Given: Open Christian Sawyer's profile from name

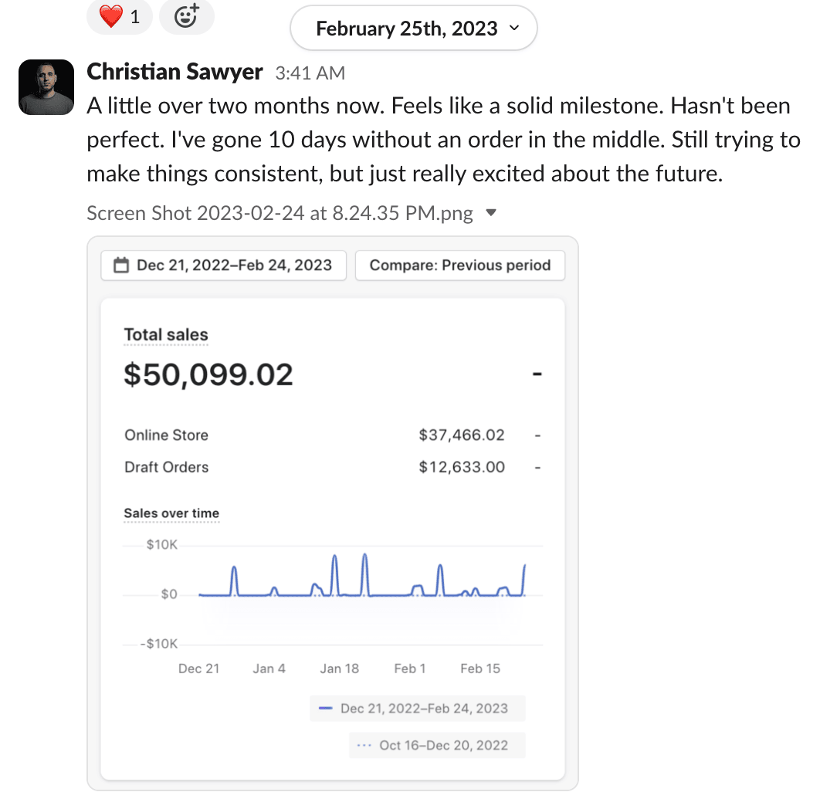Looking at the screenshot, I should coord(175,73).
